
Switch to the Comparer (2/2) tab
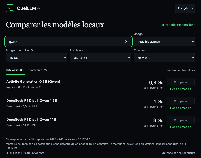(x=39, y=70)
